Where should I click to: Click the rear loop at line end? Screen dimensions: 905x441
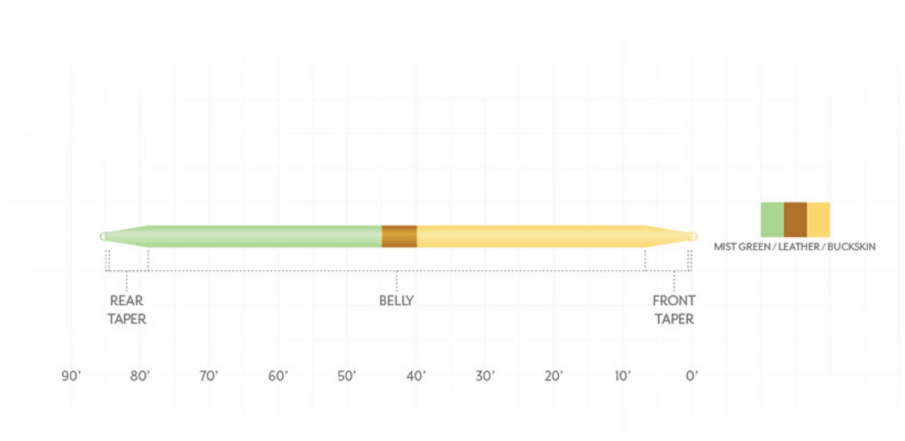(x=104, y=236)
